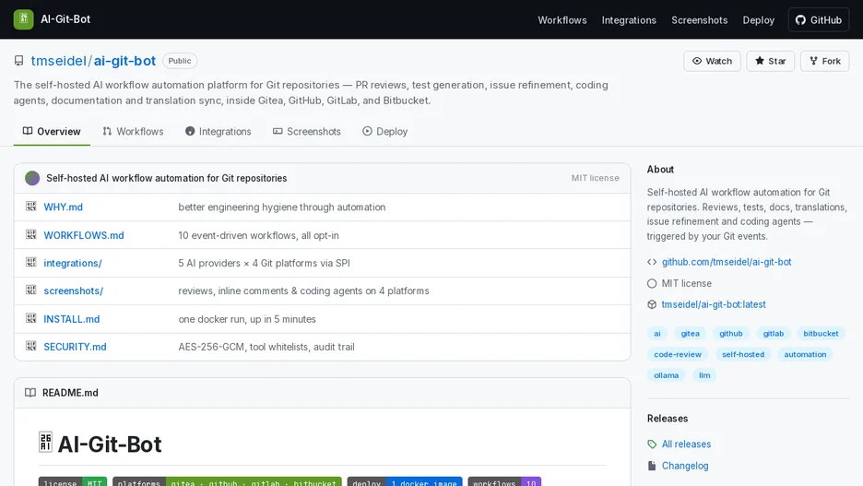Open github.com/tmseidel/ai-git-bot link
863x486 pixels.
[x=727, y=262]
